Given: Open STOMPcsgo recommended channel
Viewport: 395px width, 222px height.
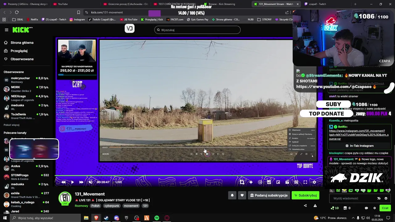Looking at the screenshot, I should tap(26, 177).
